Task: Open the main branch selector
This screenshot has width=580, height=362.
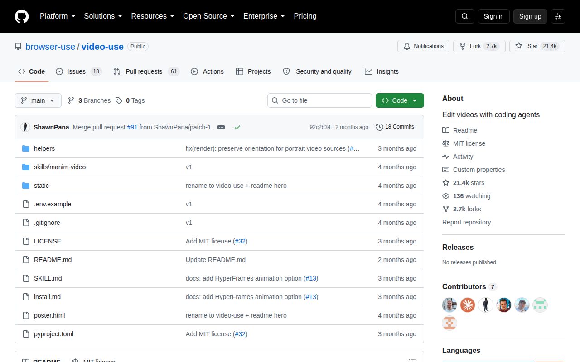Action: [x=38, y=100]
